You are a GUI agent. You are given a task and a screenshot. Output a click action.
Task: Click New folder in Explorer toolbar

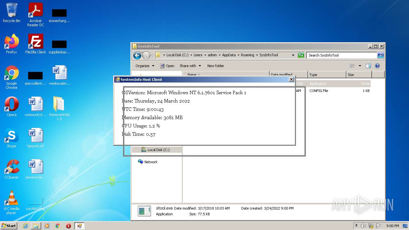[x=216, y=66]
